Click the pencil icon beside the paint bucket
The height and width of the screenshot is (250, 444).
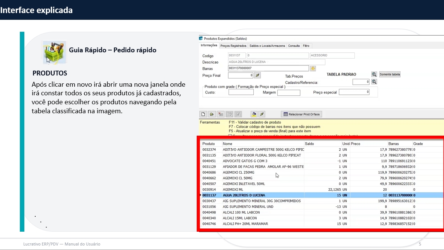[x=262, y=114]
